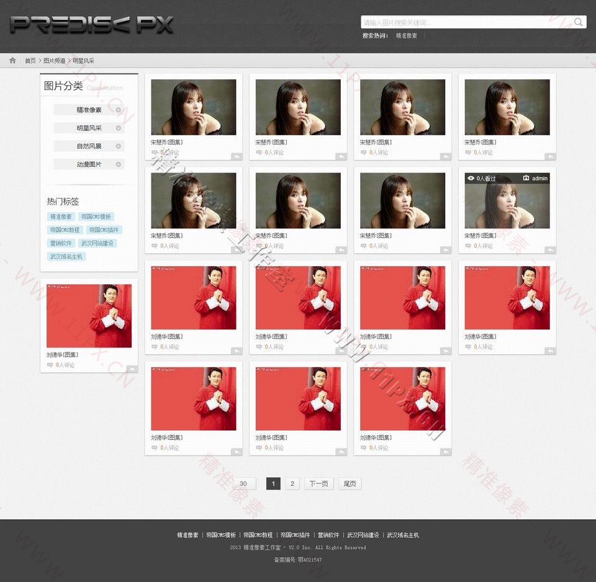Click the 武汉域名主机 hot tag
596x582 pixels.
[x=66, y=256]
